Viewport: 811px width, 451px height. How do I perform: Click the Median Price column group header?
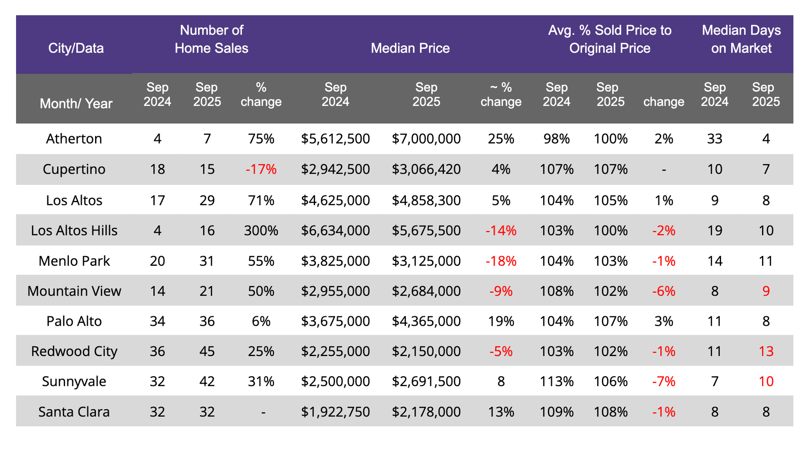(410, 48)
